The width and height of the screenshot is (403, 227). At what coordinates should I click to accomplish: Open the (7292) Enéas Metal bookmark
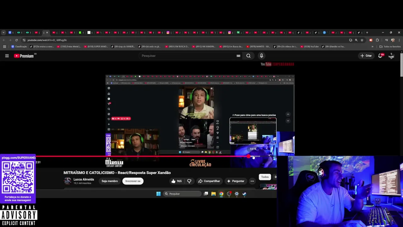pos(69,47)
